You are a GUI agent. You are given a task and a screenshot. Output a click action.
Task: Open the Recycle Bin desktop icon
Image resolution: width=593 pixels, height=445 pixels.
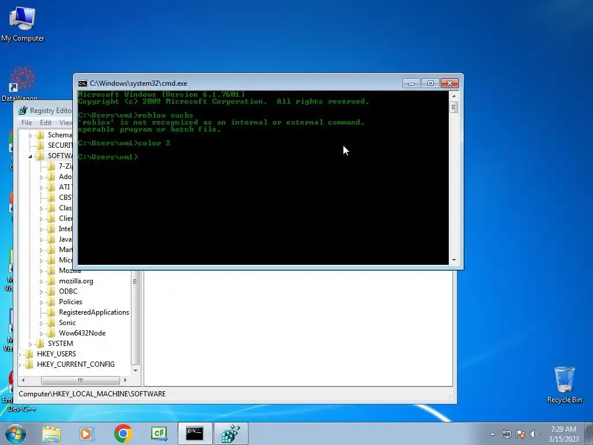point(564,385)
